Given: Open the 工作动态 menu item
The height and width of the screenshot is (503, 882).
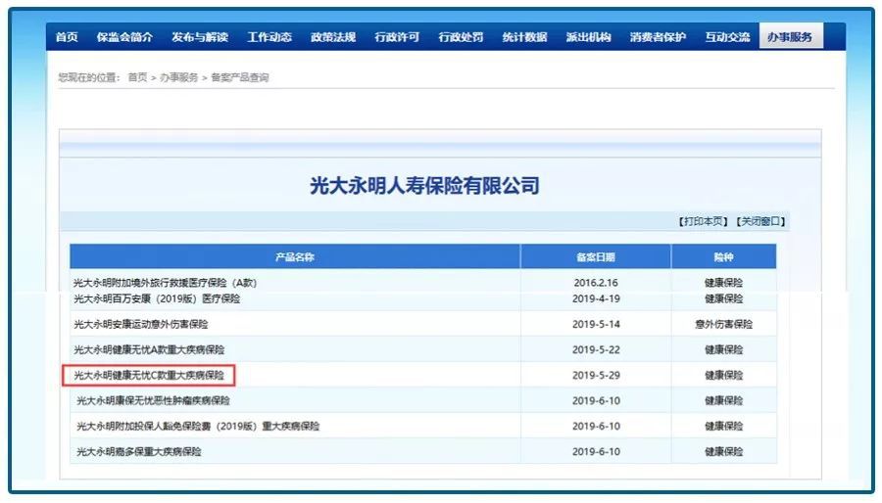Looking at the screenshot, I should point(269,37).
